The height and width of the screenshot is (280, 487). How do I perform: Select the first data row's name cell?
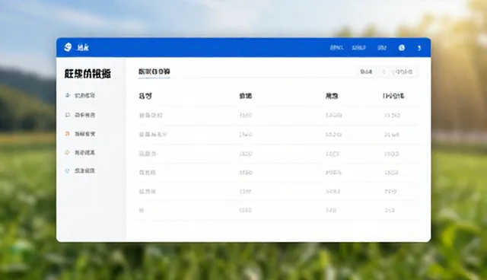[x=151, y=116]
